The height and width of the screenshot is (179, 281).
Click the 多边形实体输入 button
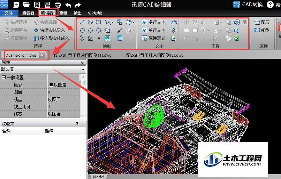(x=51, y=38)
